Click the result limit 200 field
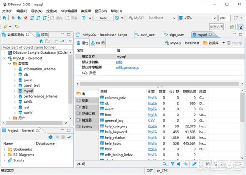The width and height of the screenshot is (246, 175). pos(224,18)
